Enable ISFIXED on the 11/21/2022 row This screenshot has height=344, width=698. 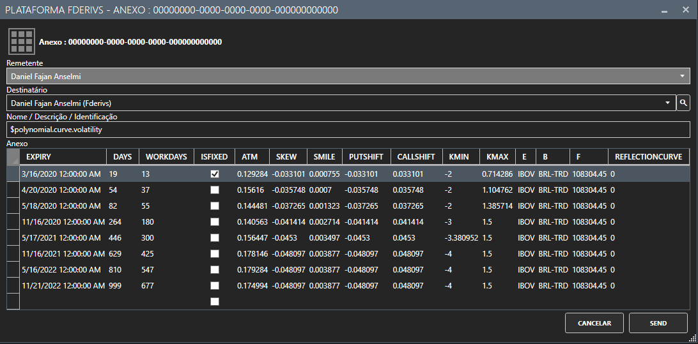tap(215, 285)
